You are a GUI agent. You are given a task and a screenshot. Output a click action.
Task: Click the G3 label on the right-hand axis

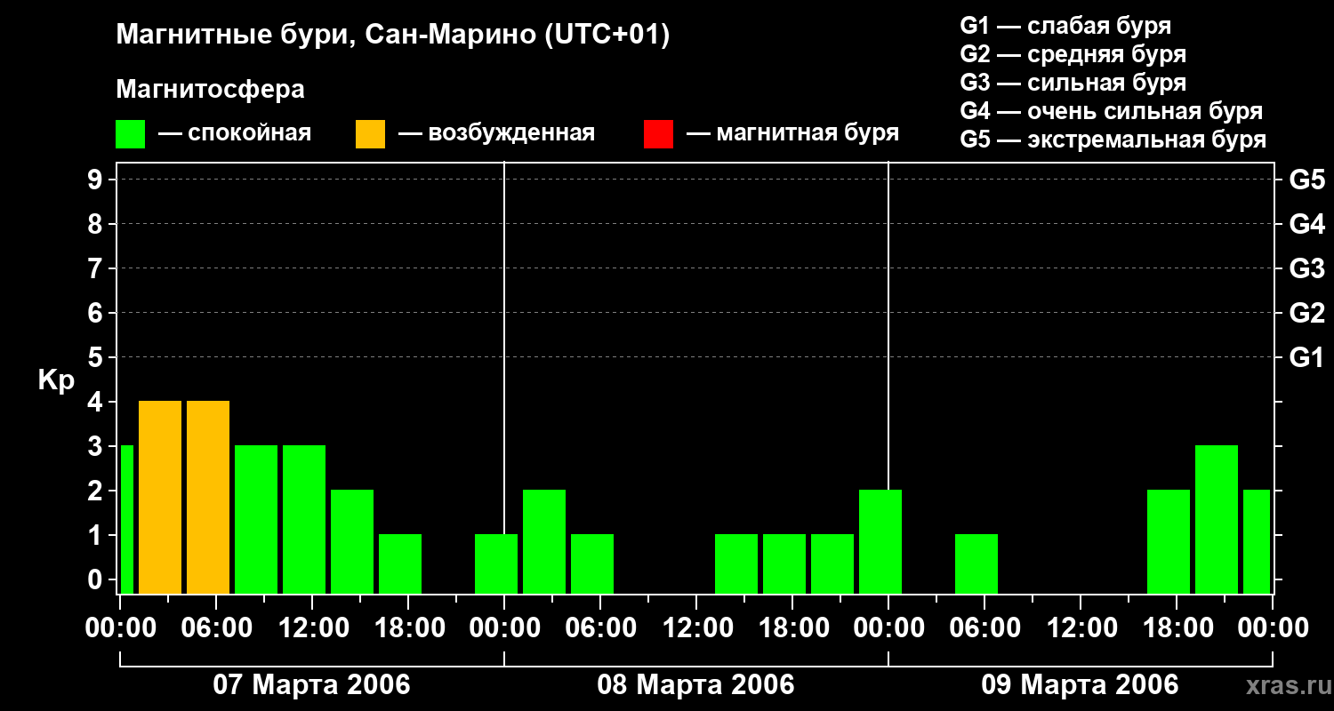(1307, 268)
